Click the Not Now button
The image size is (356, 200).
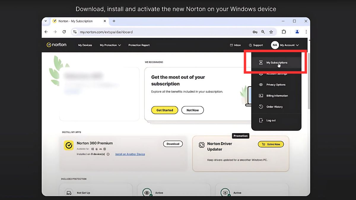pyautogui.click(x=193, y=110)
